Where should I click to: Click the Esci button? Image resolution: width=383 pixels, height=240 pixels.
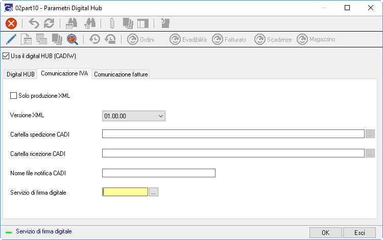tap(360, 233)
